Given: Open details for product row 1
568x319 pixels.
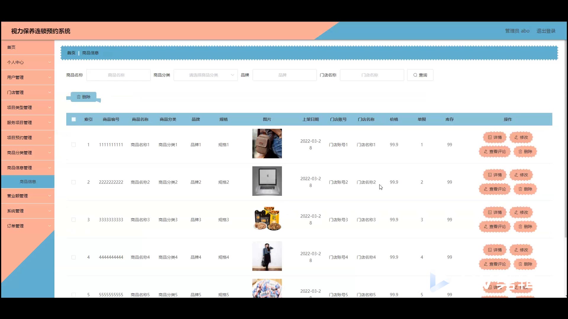Looking at the screenshot, I should [x=495, y=137].
